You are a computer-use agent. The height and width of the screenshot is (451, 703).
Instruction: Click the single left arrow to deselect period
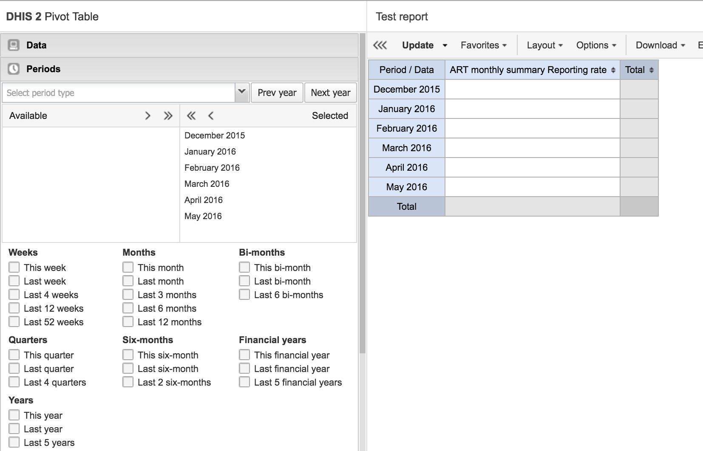click(x=211, y=116)
